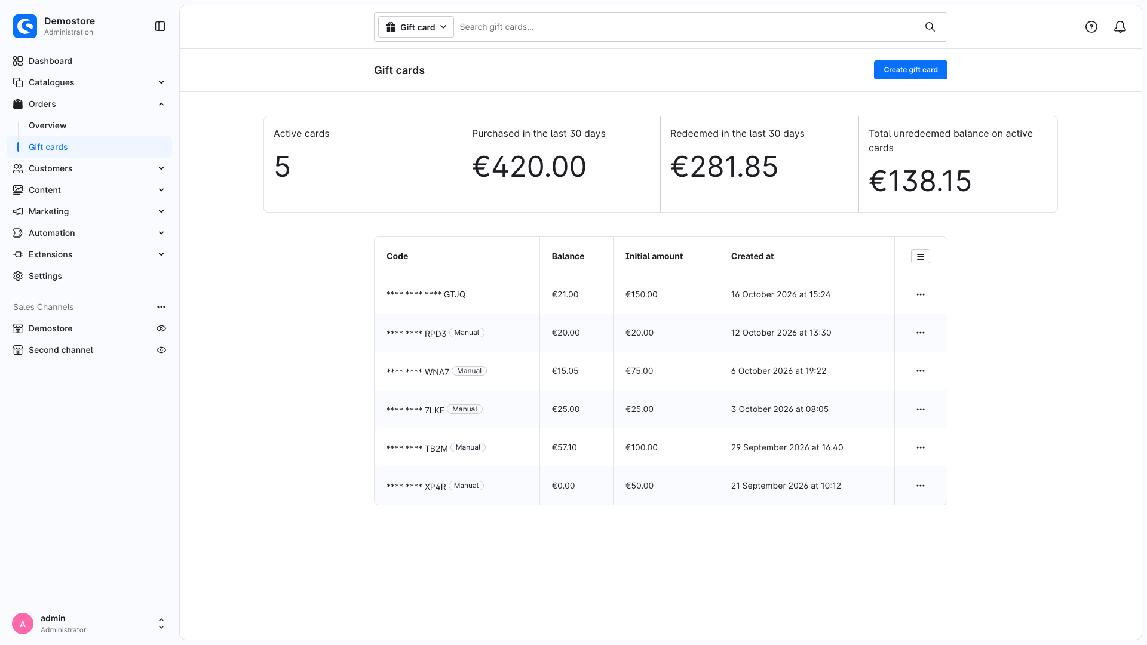Image resolution: width=1147 pixels, height=645 pixels.
Task: Open actions menu for WNA7 row
Action: 921,371
